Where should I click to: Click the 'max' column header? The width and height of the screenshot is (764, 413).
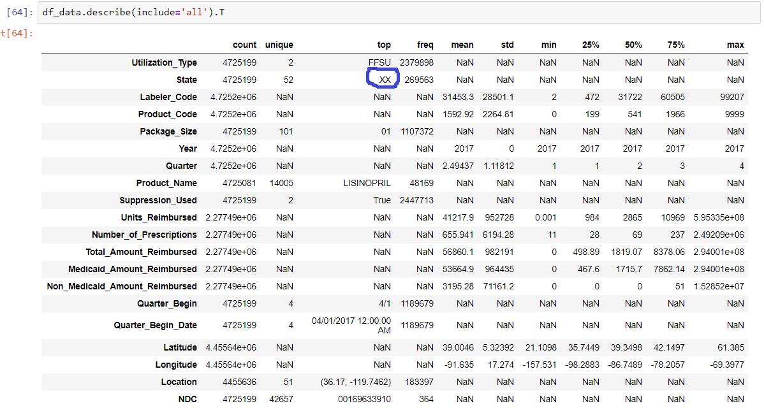click(735, 45)
